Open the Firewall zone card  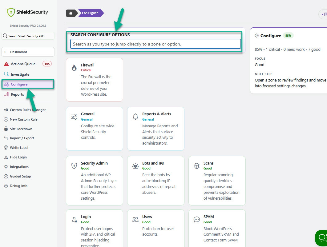pos(95,80)
